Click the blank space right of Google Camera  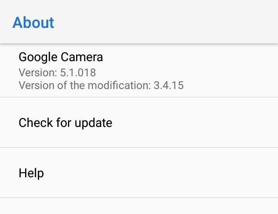190,57
